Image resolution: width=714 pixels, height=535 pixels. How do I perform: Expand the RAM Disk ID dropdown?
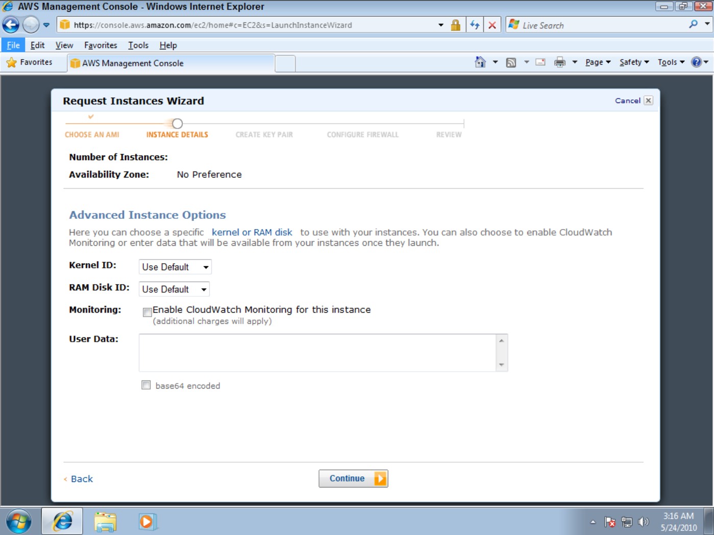tap(174, 289)
